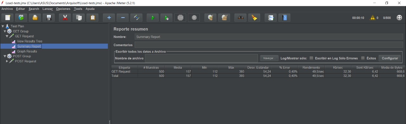
Task: Click the Stop test icon
Action: pos(180,18)
